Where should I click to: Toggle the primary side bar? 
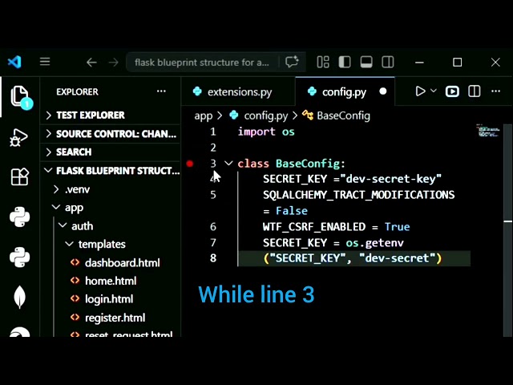coord(345,62)
